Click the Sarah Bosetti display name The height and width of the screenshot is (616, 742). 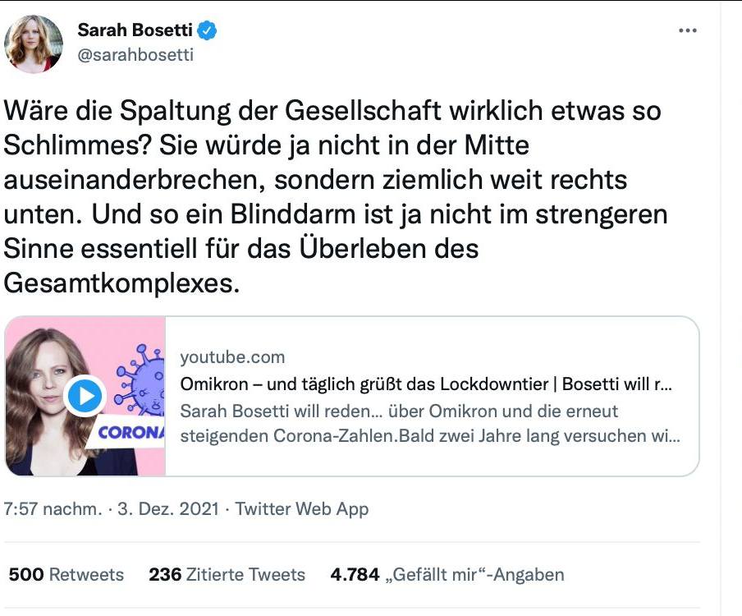(135, 31)
